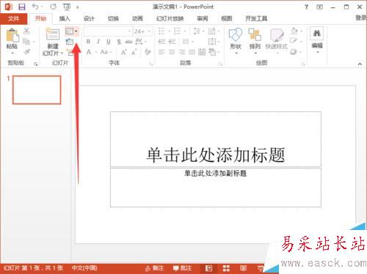Screen dimensions: 367x274
Task: Click the Text Direction icon
Action: [x=212, y=32]
